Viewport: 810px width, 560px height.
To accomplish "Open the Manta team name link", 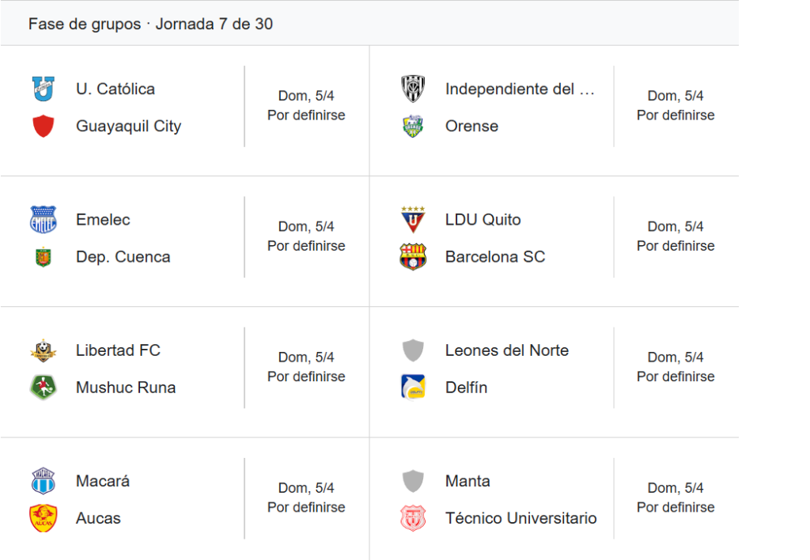I will (x=467, y=481).
